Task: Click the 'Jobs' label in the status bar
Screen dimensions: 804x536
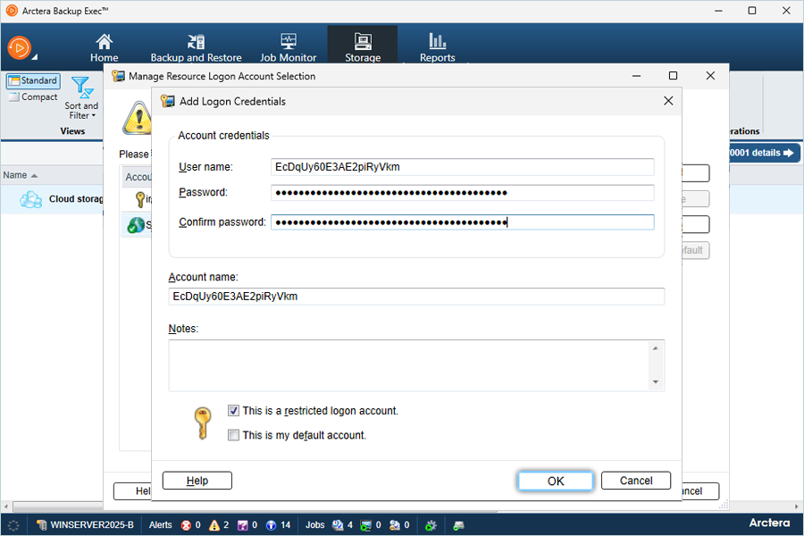Action: [314, 525]
